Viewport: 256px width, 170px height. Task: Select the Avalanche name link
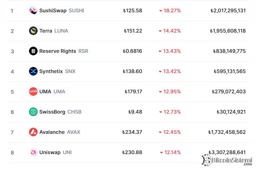(52, 132)
